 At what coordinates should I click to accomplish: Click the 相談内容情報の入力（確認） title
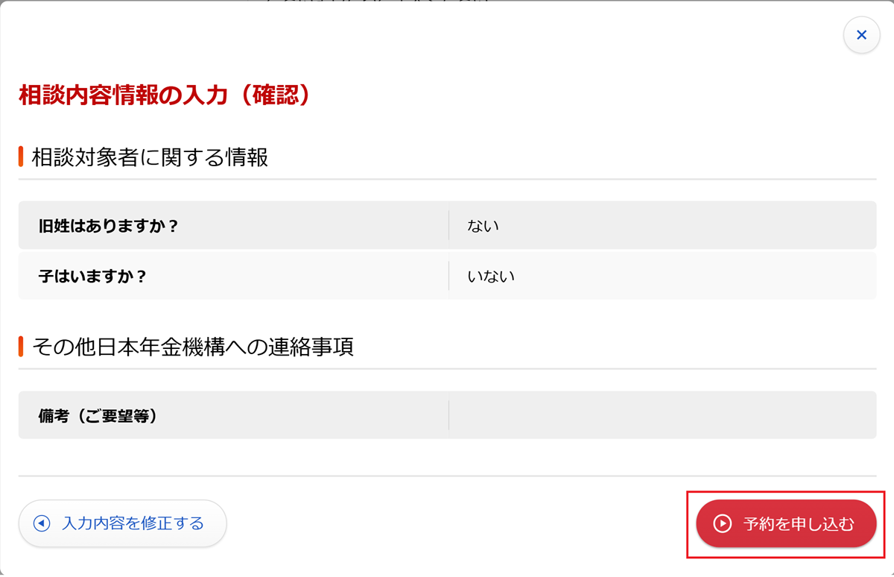[164, 95]
